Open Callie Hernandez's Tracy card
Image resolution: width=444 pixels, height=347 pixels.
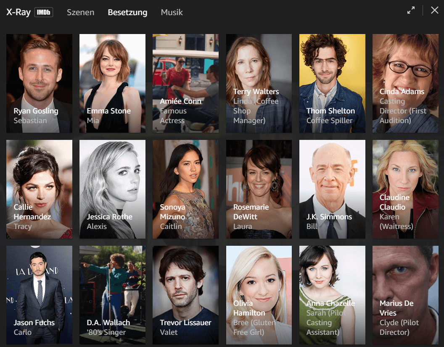(x=40, y=189)
